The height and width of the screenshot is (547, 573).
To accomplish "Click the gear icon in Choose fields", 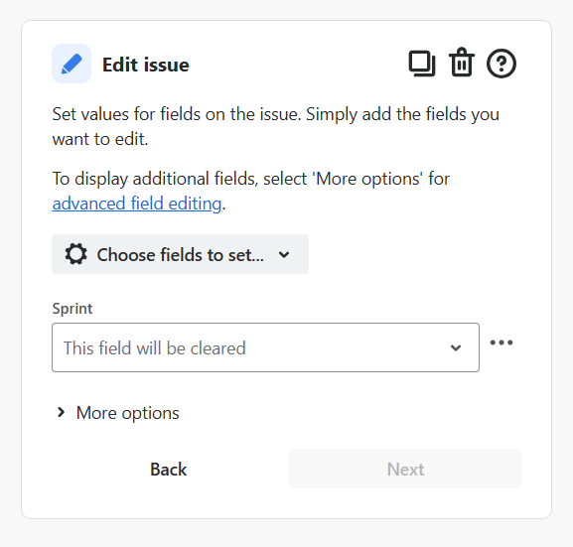I will pyautogui.click(x=76, y=254).
